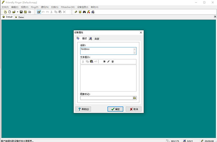Open the 扫描(S) menu
This screenshot has width=217, height=142.
click(x=55, y=7)
